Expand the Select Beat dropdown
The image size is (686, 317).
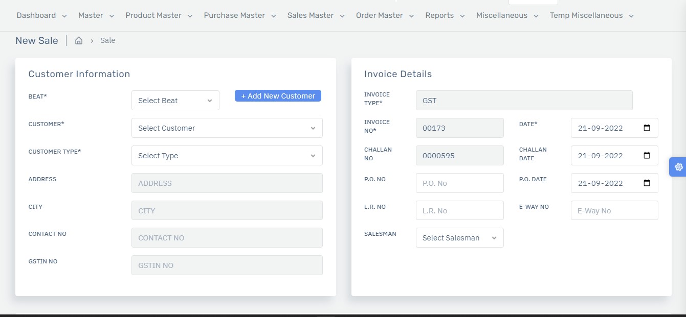(x=175, y=101)
